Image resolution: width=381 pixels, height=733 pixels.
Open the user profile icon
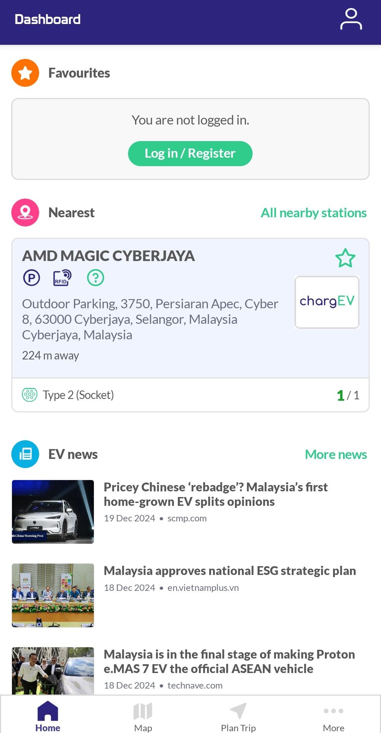[x=351, y=19]
